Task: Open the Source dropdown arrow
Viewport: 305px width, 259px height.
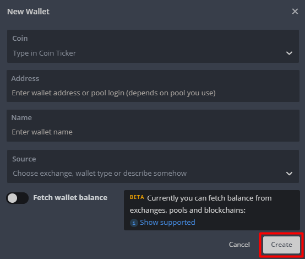Action: 289,174
